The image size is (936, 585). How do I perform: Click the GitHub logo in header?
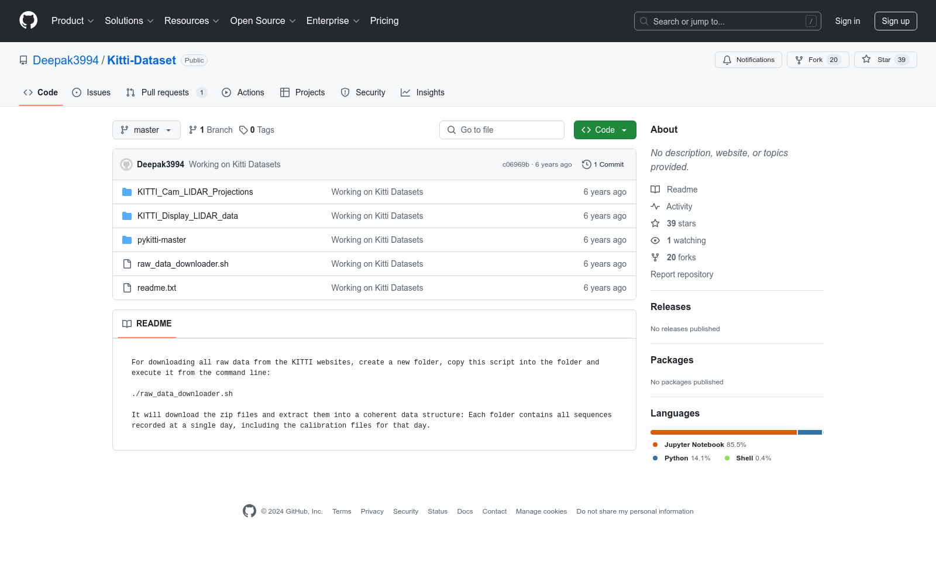(28, 20)
